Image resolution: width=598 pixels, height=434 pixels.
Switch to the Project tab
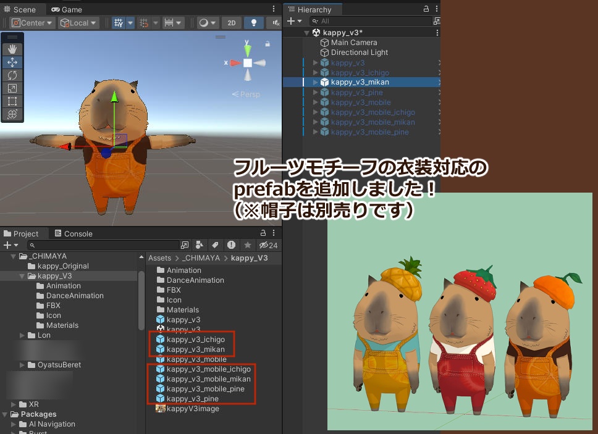point(22,233)
